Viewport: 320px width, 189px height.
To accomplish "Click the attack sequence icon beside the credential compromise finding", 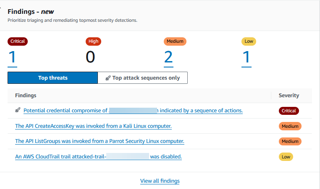I will pos(18,110).
